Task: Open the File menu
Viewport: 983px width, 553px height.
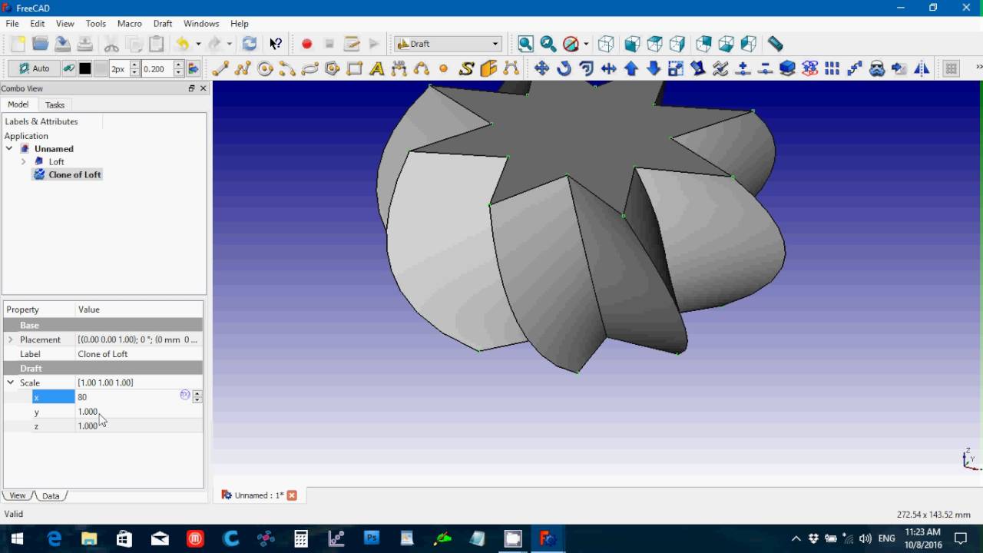Action: pos(12,24)
